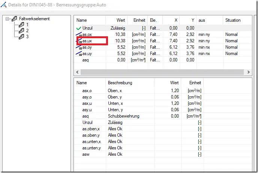Click min nx in as,uy row
Image resolution: width=258 pixels, height=173 pixels.
click(x=204, y=54)
